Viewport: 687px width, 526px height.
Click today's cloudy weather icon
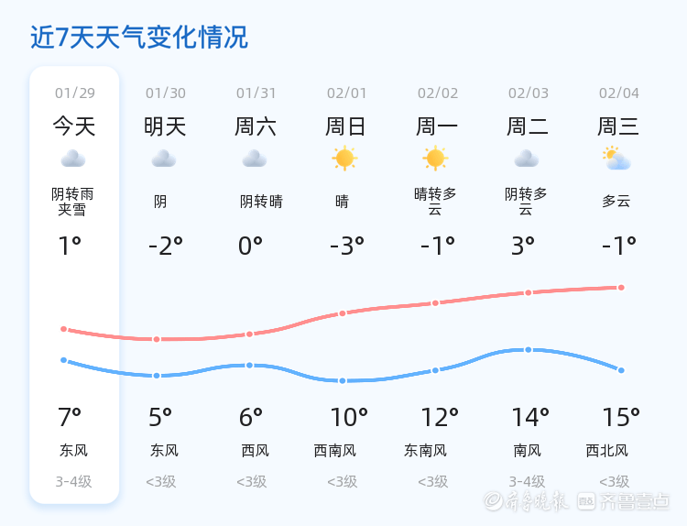(73, 159)
